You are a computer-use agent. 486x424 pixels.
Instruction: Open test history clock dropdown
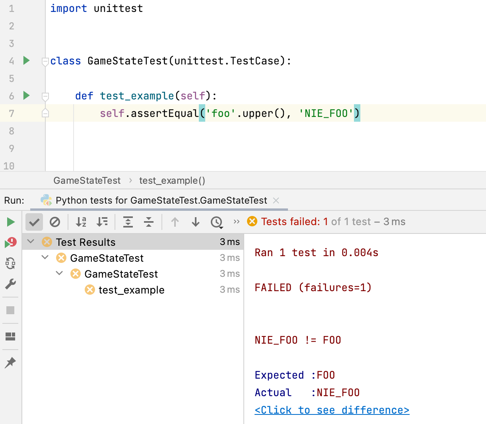[217, 222]
